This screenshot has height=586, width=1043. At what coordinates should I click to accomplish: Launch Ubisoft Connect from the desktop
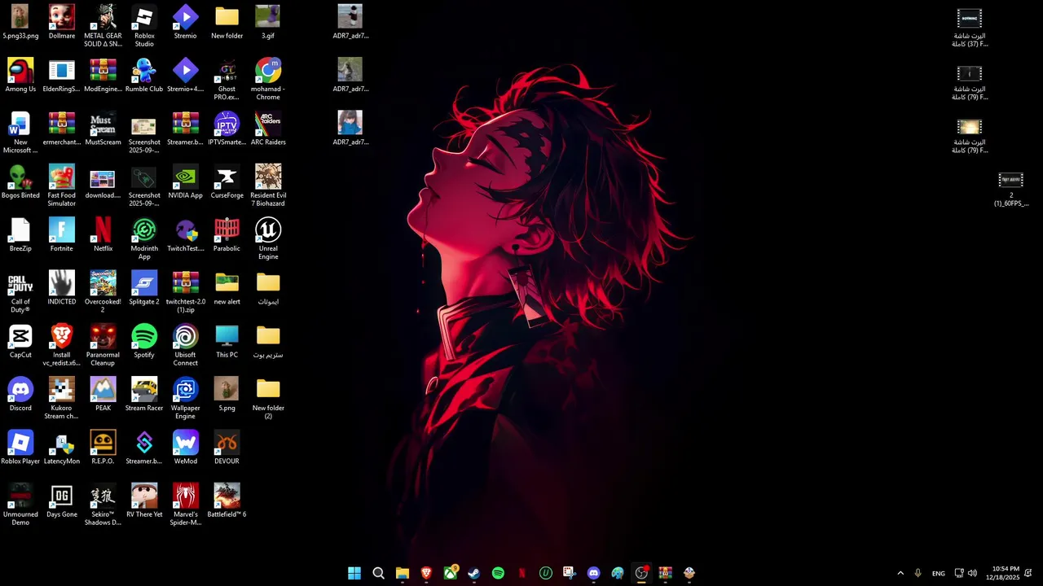tap(185, 345)
